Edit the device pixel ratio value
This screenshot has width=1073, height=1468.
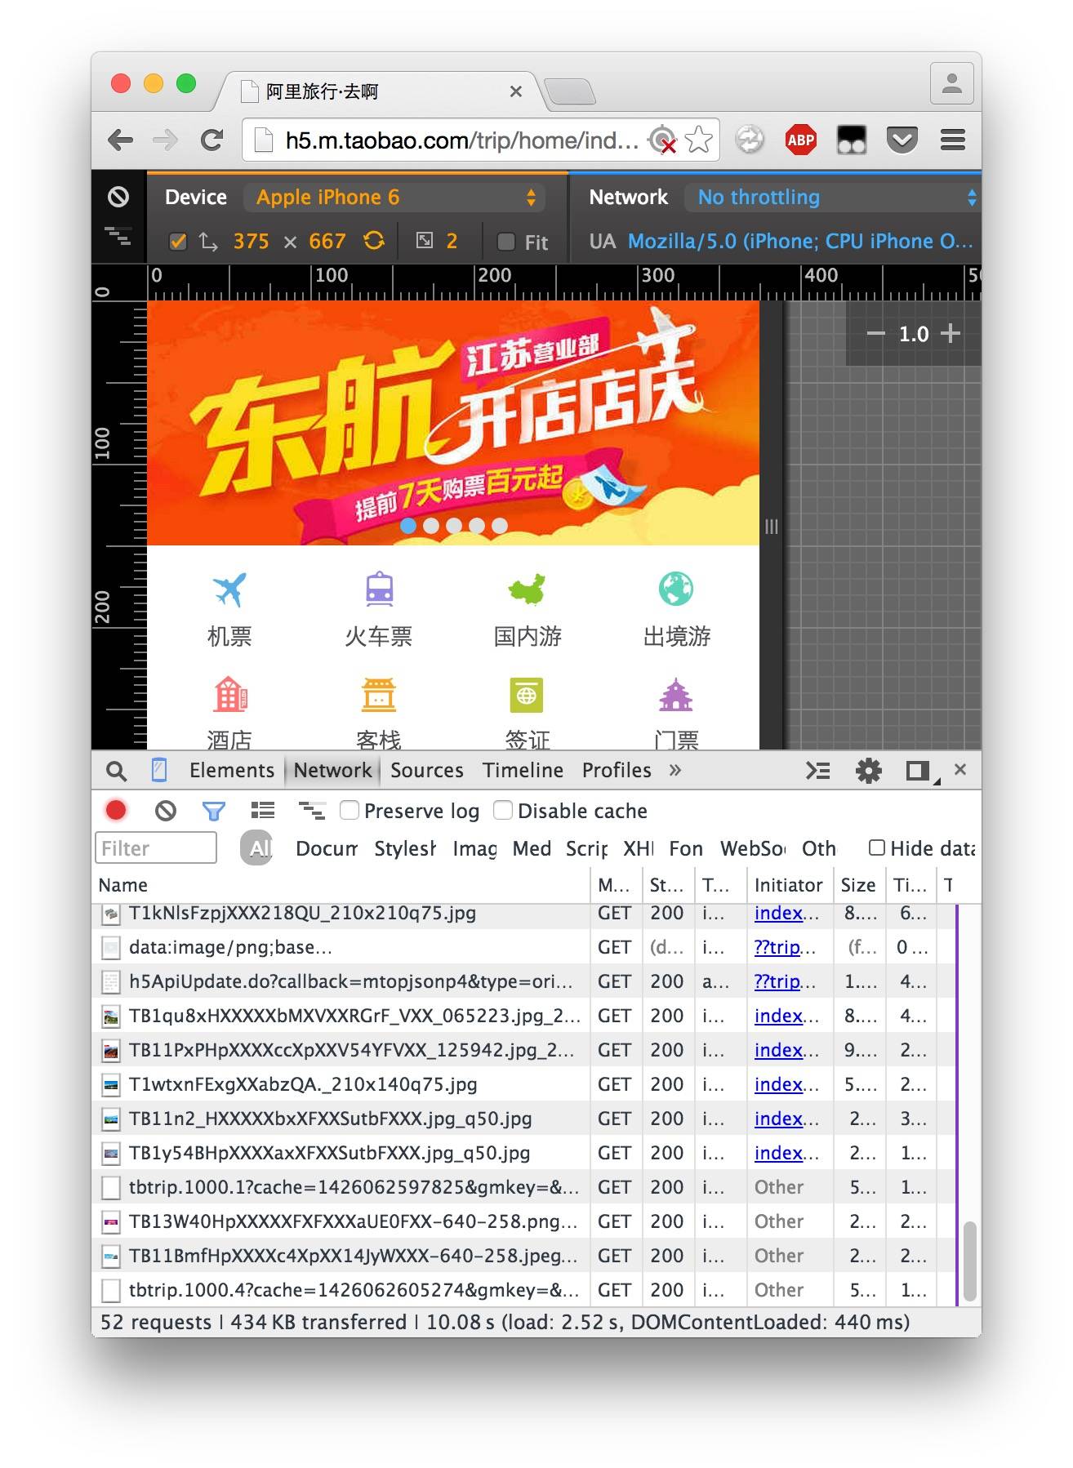tap(452, 242)
